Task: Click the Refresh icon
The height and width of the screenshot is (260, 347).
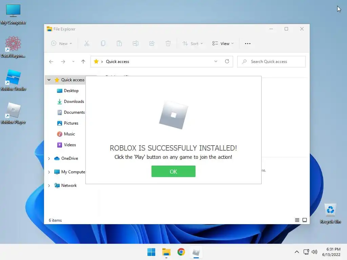Action: pyautogui.click(x=227, y=62)
